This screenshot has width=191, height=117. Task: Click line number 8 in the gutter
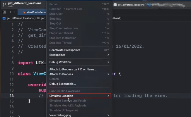pyautogui.click(x=13, y=63)
